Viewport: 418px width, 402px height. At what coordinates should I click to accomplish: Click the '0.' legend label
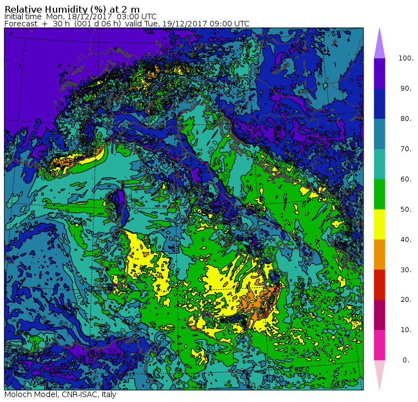406,360
